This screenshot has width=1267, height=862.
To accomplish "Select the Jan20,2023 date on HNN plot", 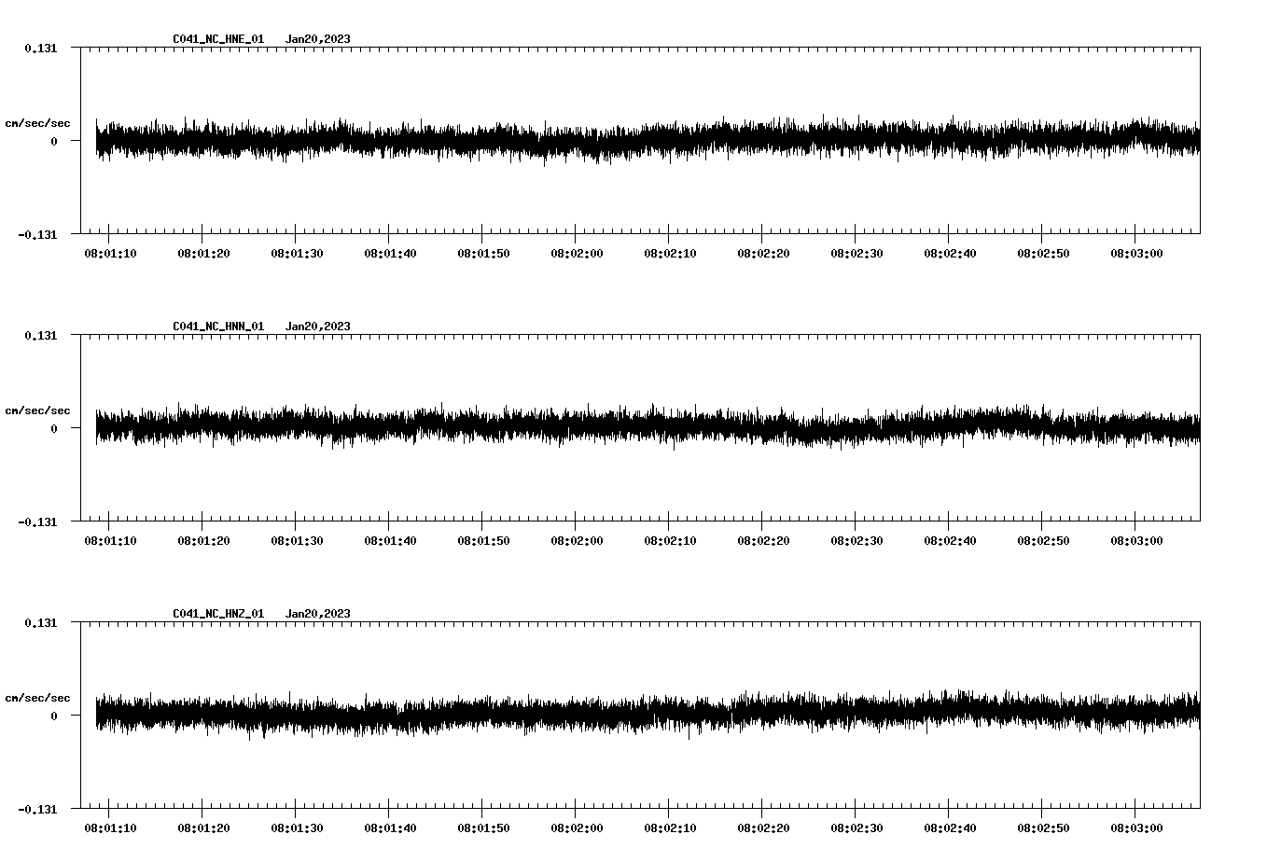I will [318, 327].
